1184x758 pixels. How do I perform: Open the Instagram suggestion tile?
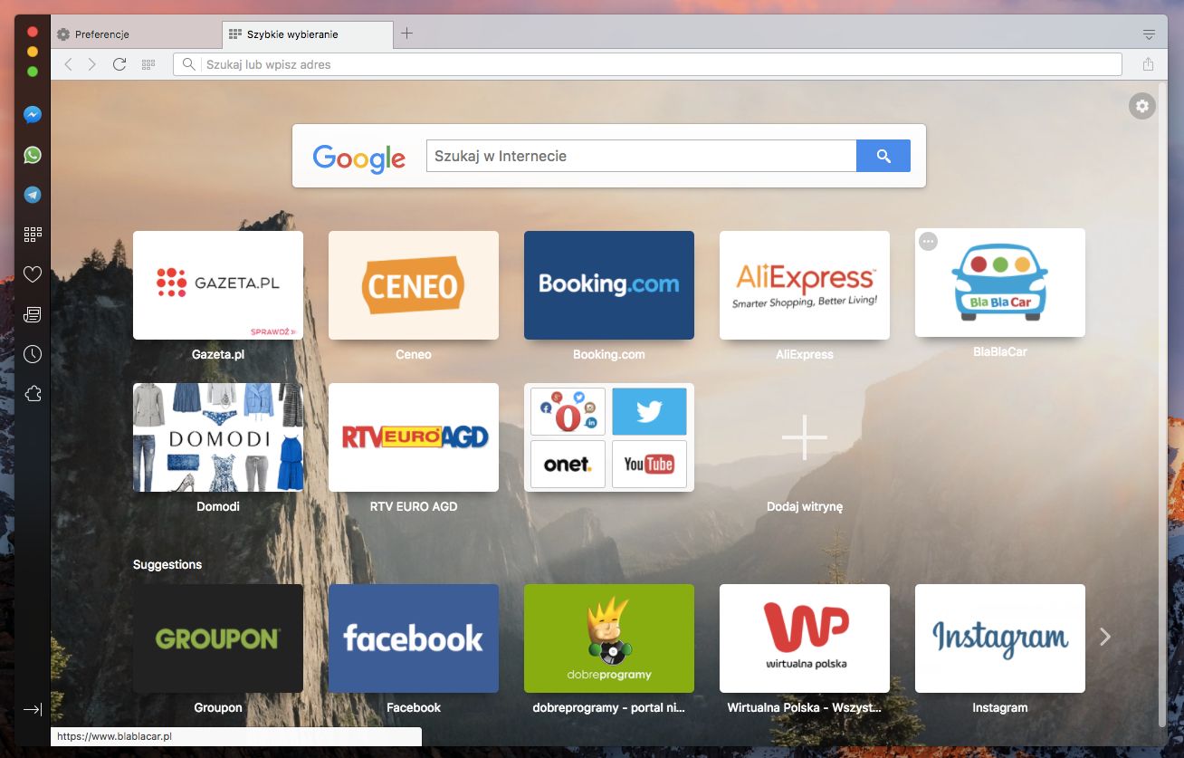point(1000,638)
